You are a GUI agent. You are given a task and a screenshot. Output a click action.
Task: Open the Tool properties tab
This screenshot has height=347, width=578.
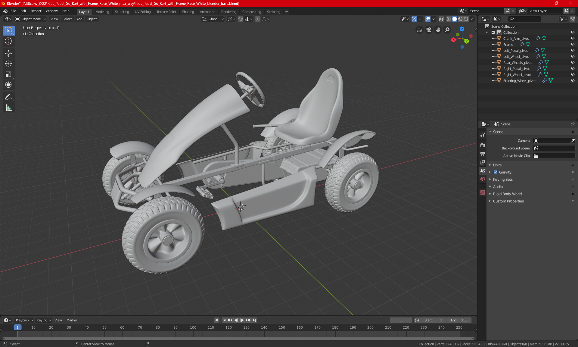coord(483,135)
